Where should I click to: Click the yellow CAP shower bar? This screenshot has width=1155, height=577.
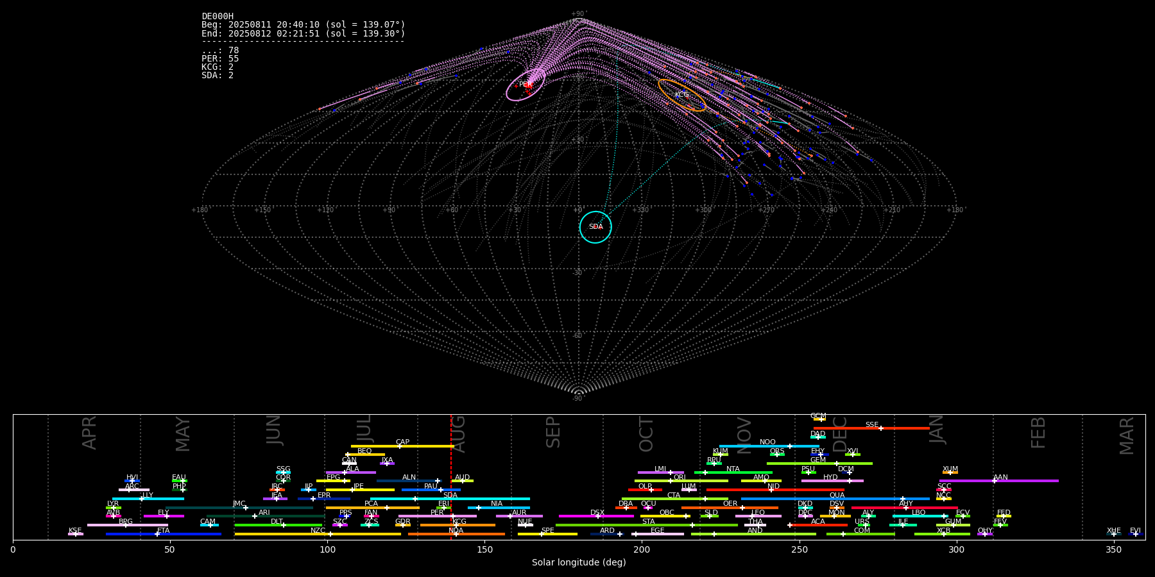(402, 446)
